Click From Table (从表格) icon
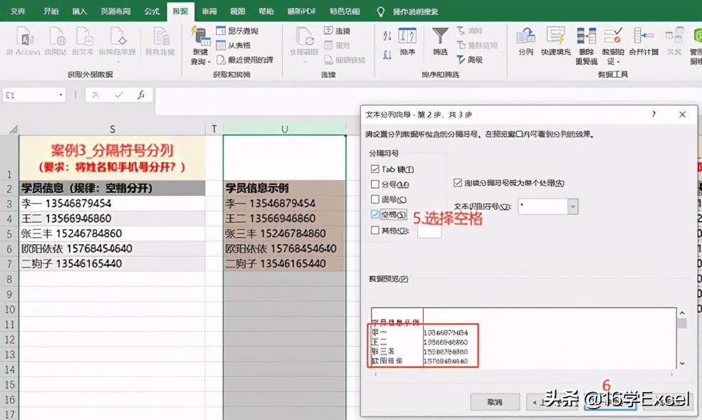 click(221, 46)
